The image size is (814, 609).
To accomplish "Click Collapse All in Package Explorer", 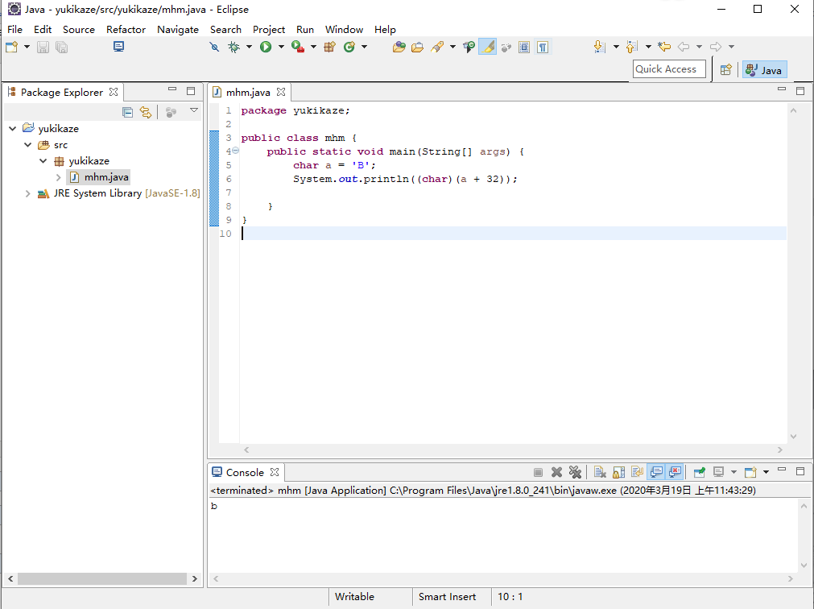I will pos(127,112).
